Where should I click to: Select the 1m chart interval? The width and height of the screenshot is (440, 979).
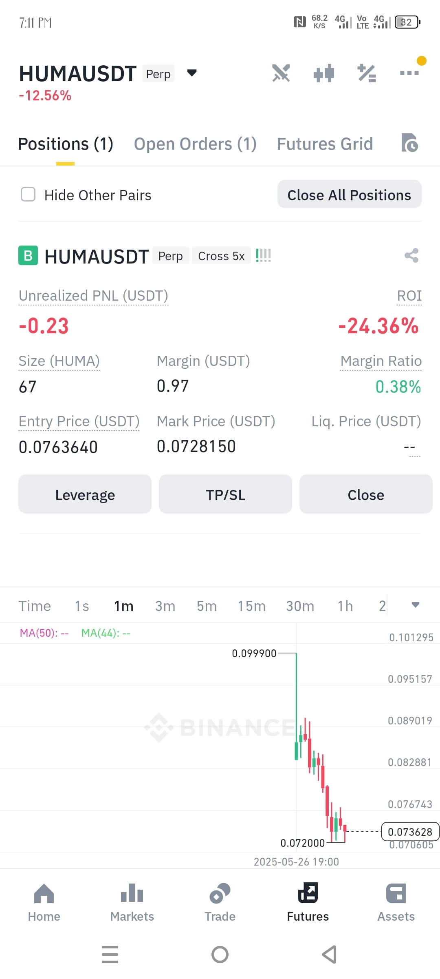tap(123, 606)
